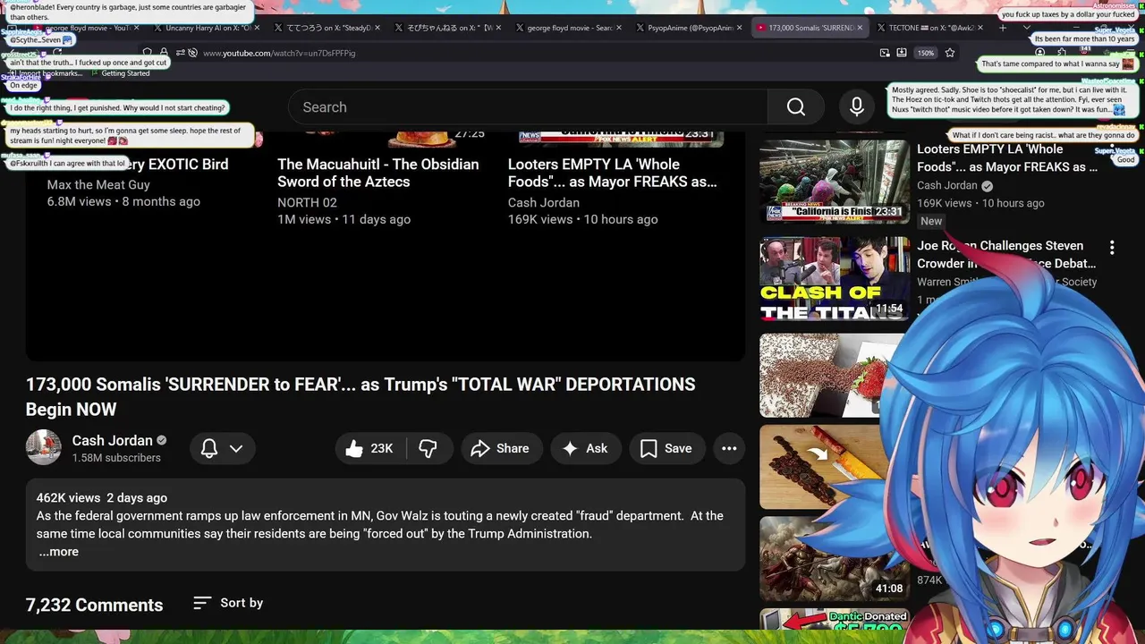Open a new browser tab with plus
1145x644 pixels.
(x=1002, y=28)
